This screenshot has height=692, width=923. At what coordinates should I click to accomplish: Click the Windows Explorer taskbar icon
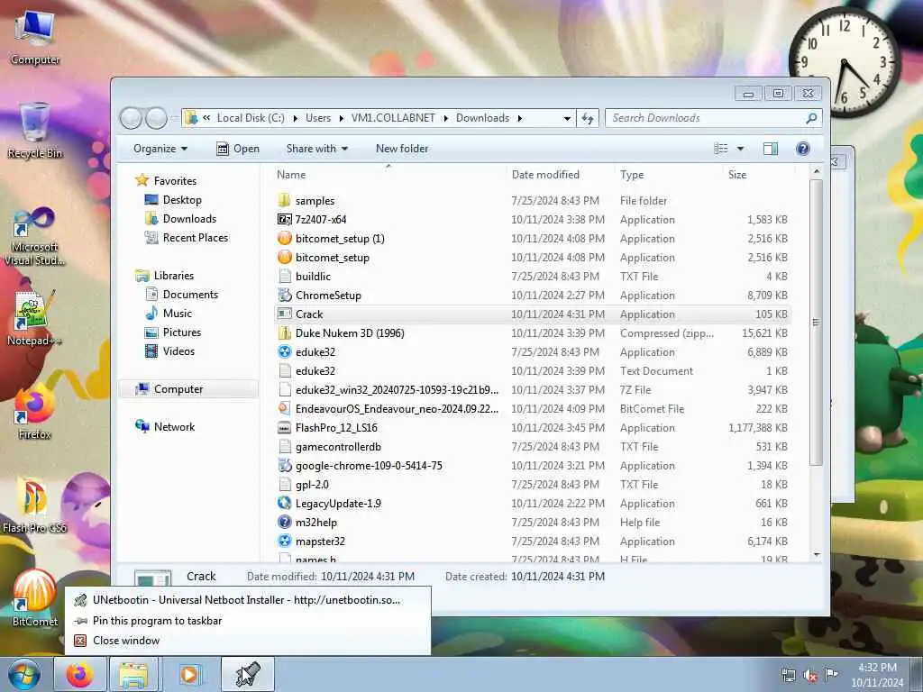point(134,674)
